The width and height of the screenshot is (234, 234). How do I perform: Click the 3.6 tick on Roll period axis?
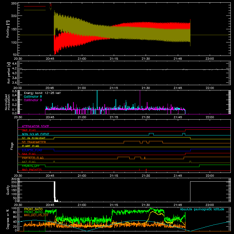14,82
